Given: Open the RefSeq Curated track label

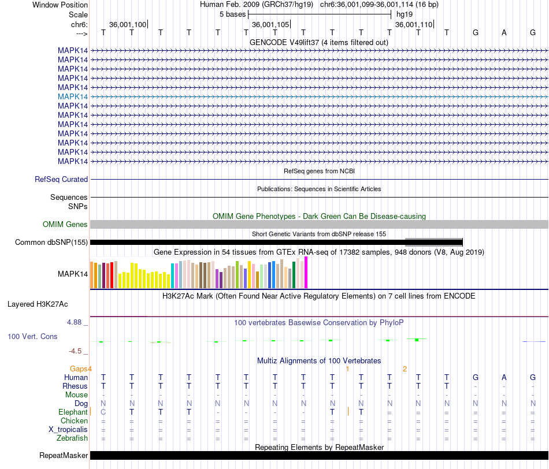Looking at the screenshot, I should [61, 179].
